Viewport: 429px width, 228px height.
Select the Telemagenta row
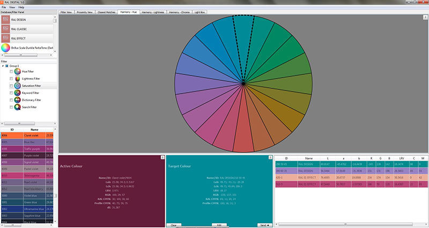tap(27, 176)
